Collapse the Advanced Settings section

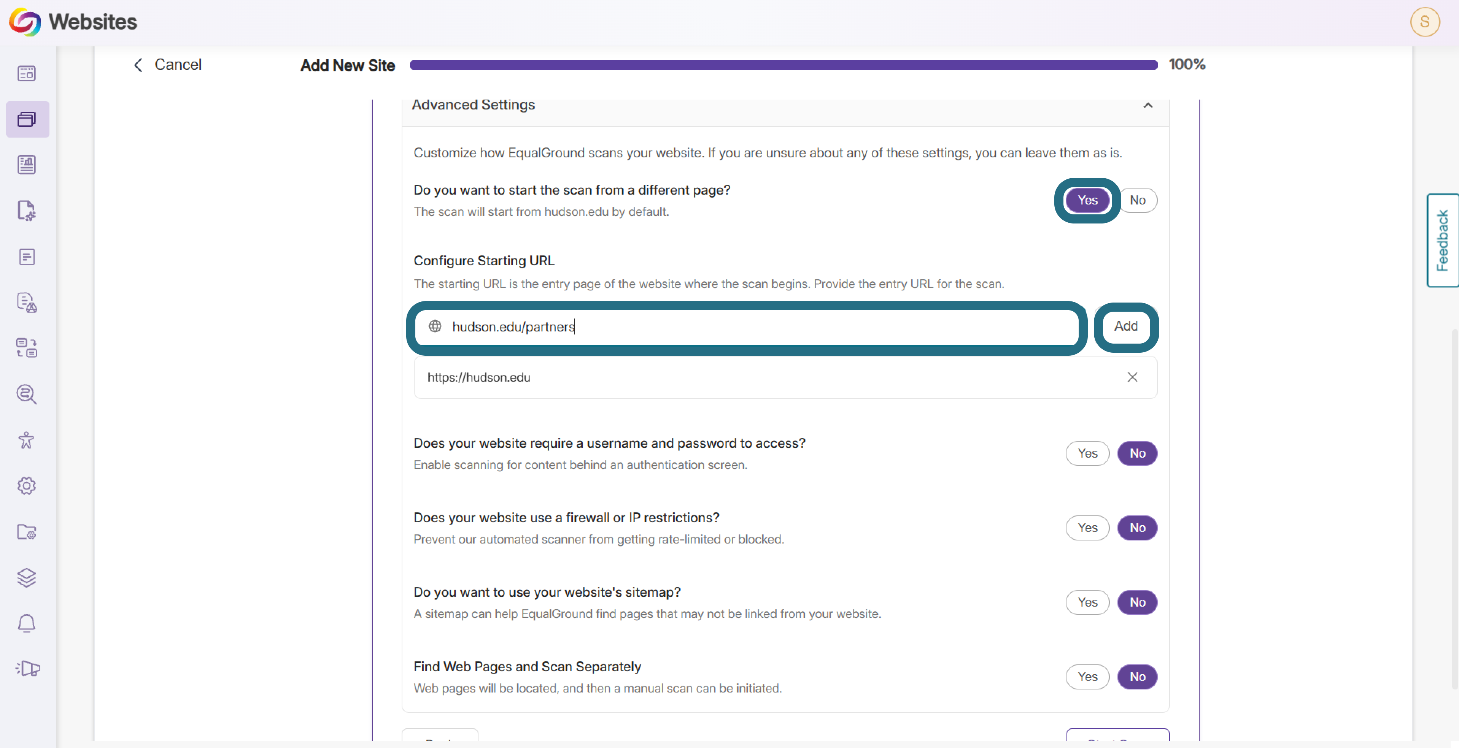click(x=1148, y=106)
